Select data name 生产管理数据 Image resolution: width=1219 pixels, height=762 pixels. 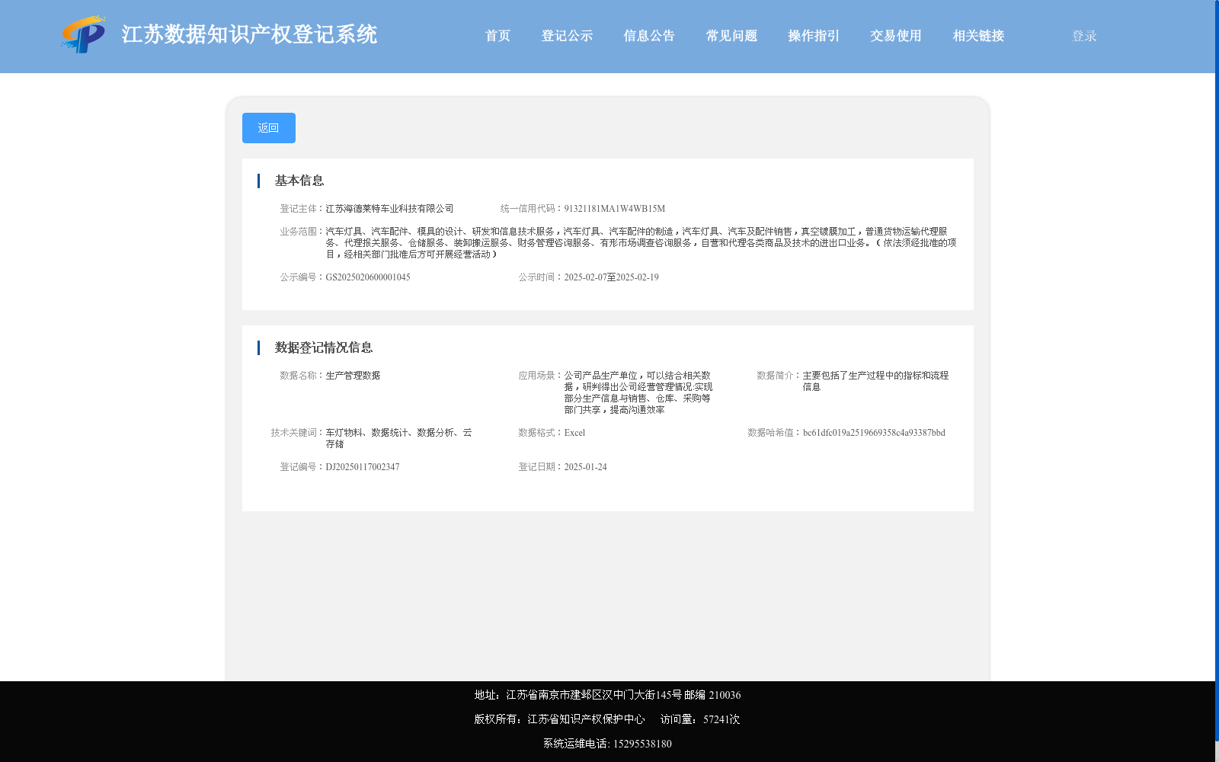pos(353,376)
